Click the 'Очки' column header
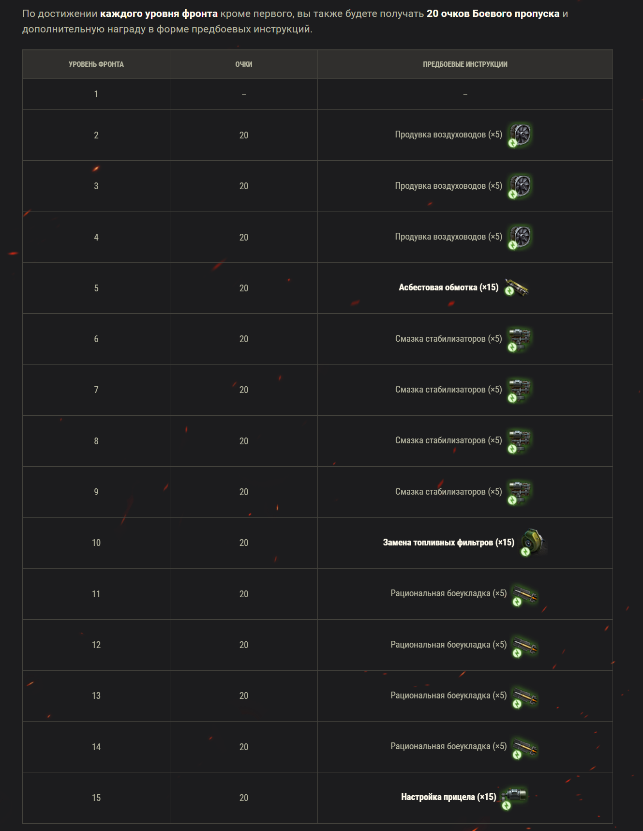Screen dimensions: 643x831 pos(244,64)
